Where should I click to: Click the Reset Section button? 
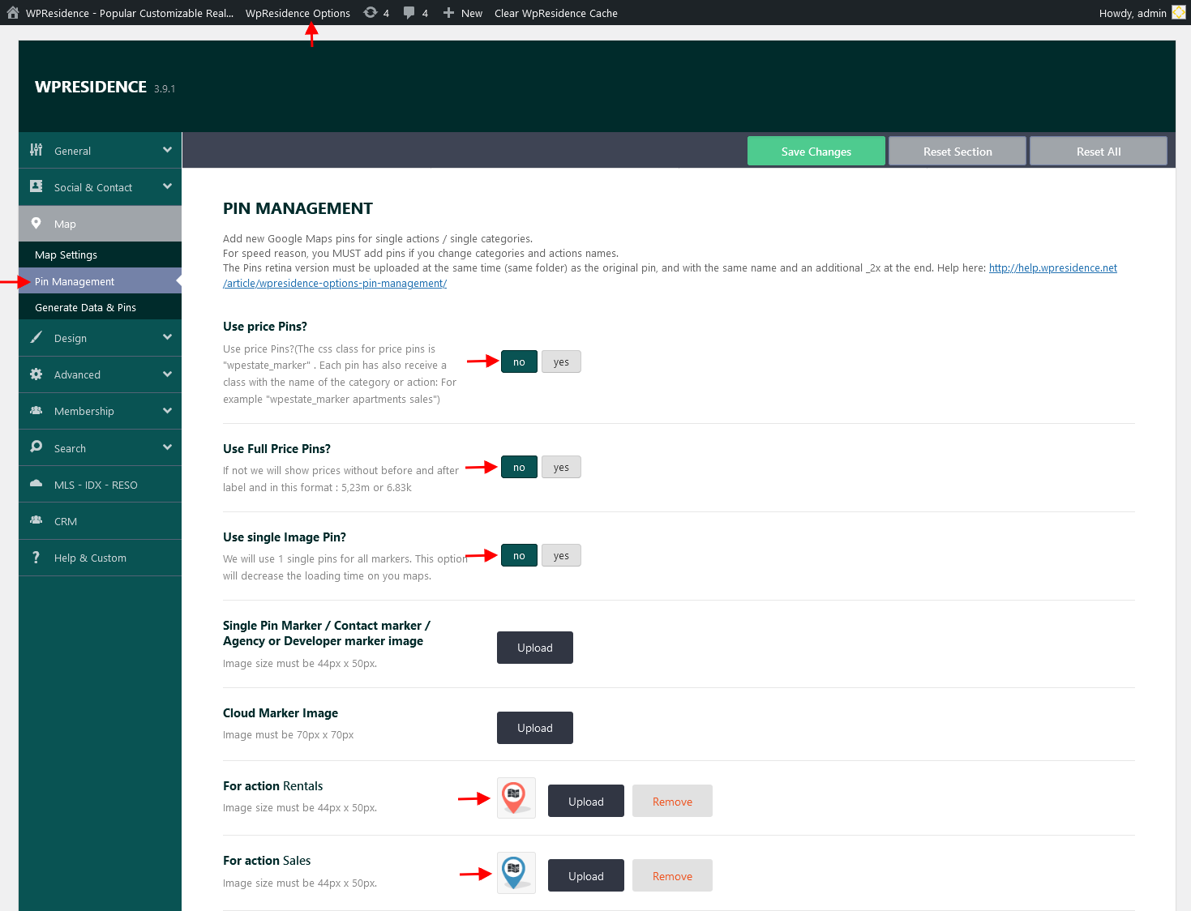[x=958, y=151]
